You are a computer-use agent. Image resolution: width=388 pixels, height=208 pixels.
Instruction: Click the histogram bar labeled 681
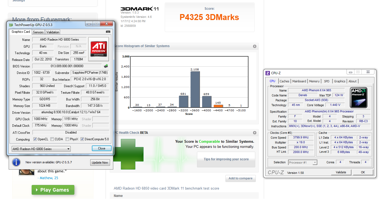[183, 102]
